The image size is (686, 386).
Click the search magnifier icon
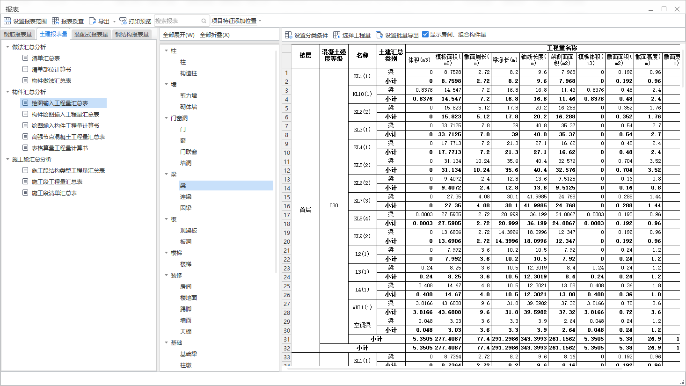pyautogui.click(x=204, y=21)
